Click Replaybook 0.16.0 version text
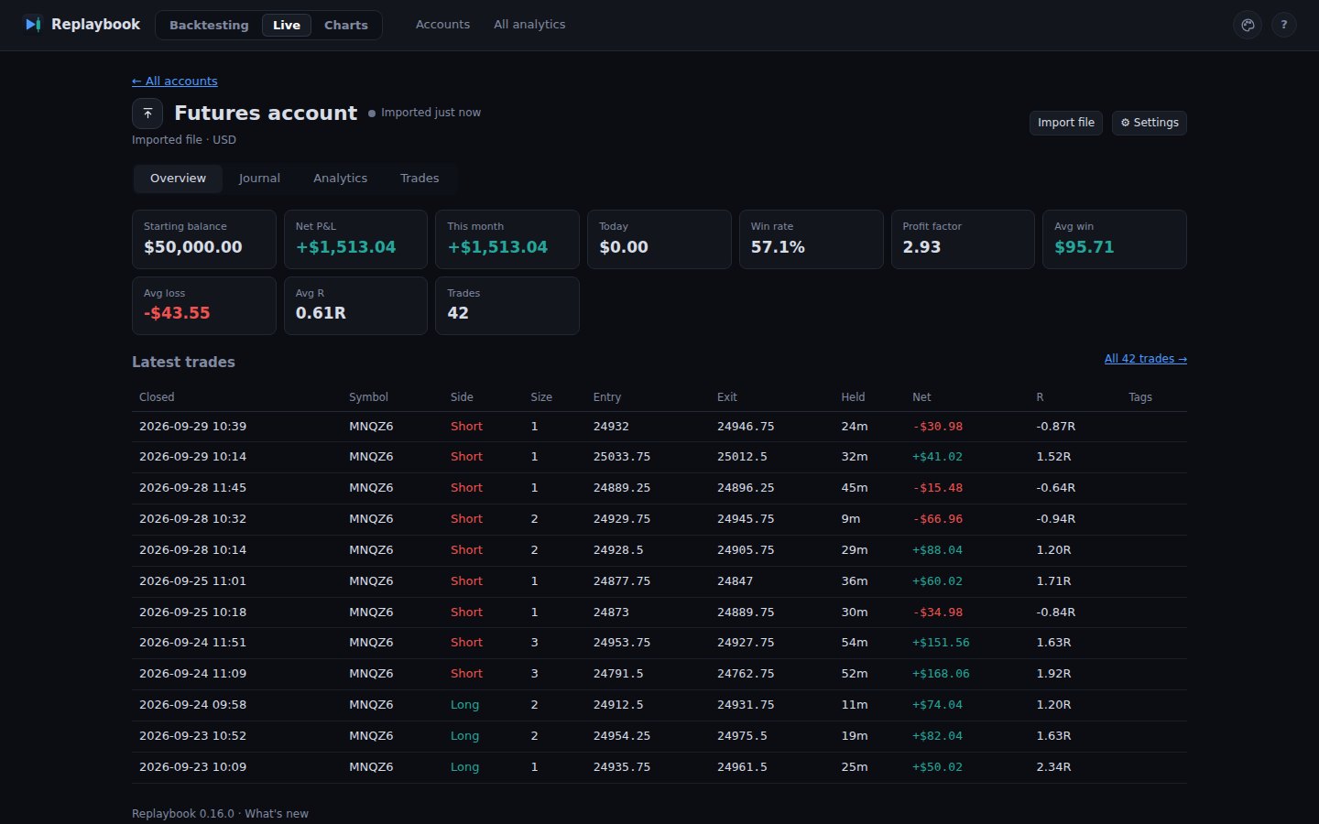 (183, 814)
